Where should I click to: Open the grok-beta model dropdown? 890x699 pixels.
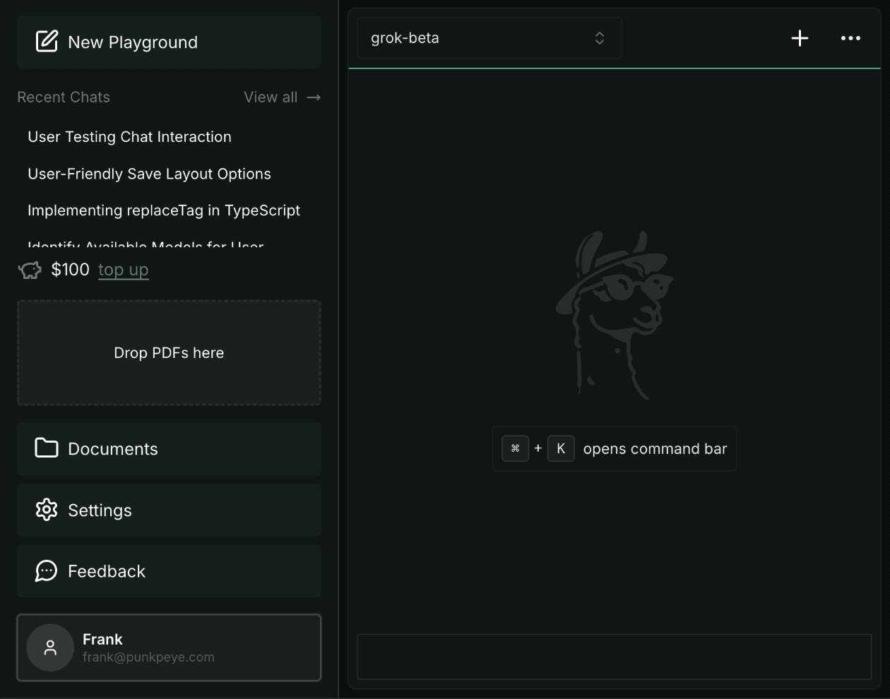[x=489, y=38]
